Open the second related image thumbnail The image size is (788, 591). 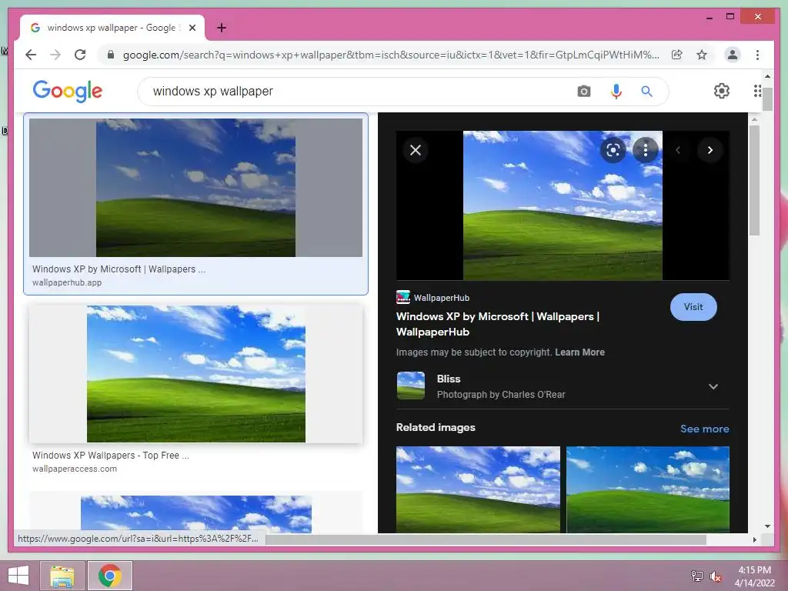coord(648,489)
